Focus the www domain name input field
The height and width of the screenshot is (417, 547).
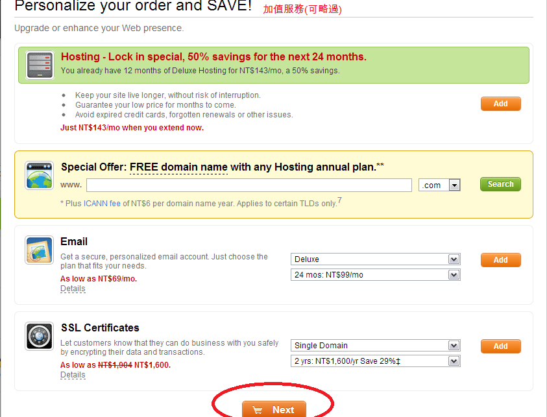point(249,185)
